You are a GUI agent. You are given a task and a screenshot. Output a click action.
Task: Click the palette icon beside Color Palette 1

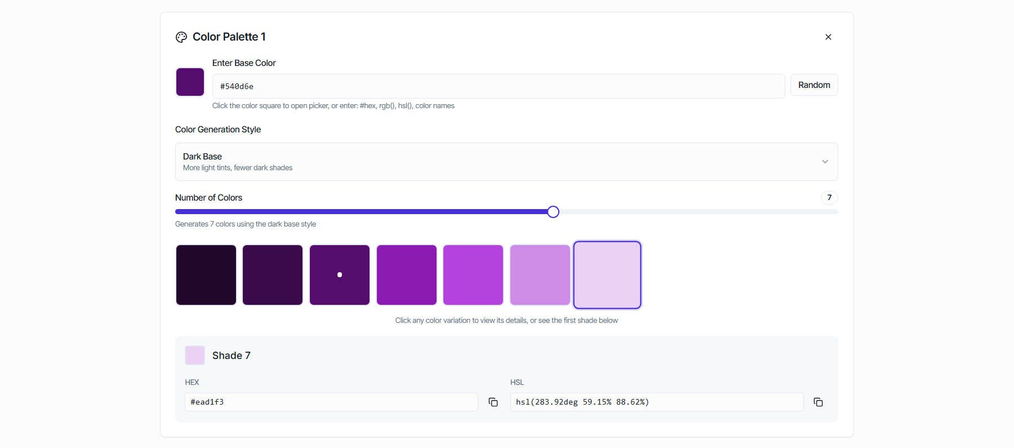tap(181, 37)
